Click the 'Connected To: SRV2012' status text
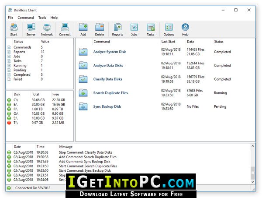This screenshot has height=198, width=262. point(33,188)
